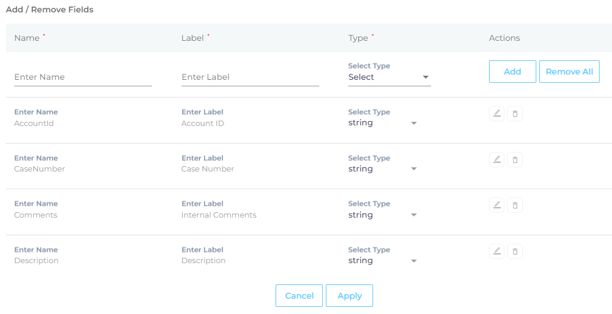Viewport: 612px width, 314px height.
Task: Edit the CaseNumber field row
Action: coord(497,160)
